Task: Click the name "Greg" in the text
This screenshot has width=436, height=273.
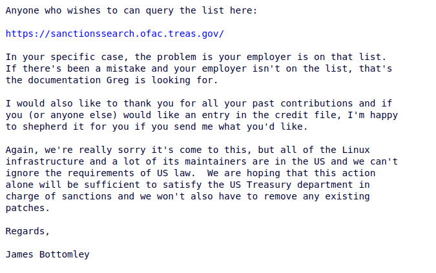Action: [x=117, y=80]
